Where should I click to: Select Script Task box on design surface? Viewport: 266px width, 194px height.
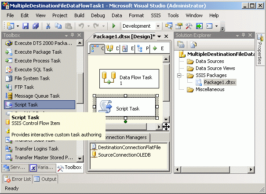(126, 107)
